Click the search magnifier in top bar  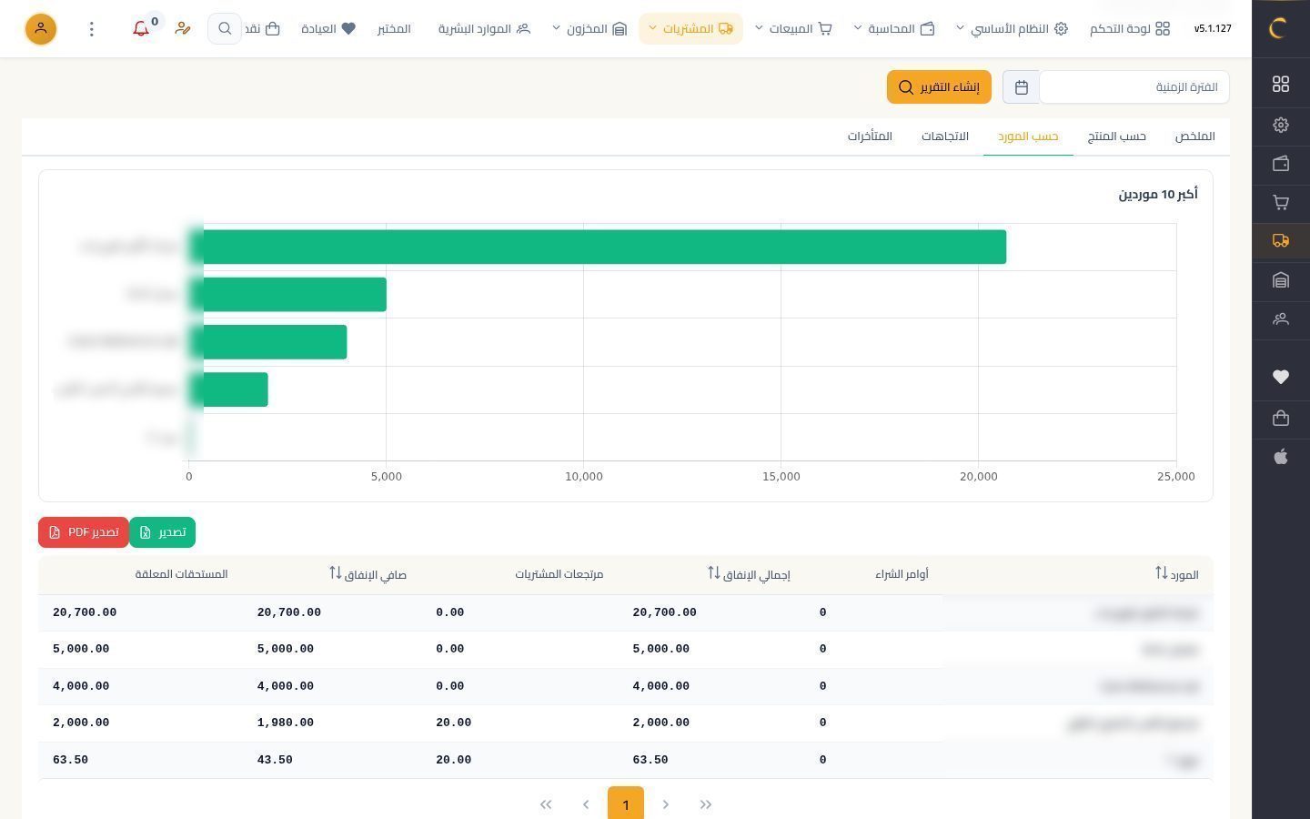[x=224, y=29]
